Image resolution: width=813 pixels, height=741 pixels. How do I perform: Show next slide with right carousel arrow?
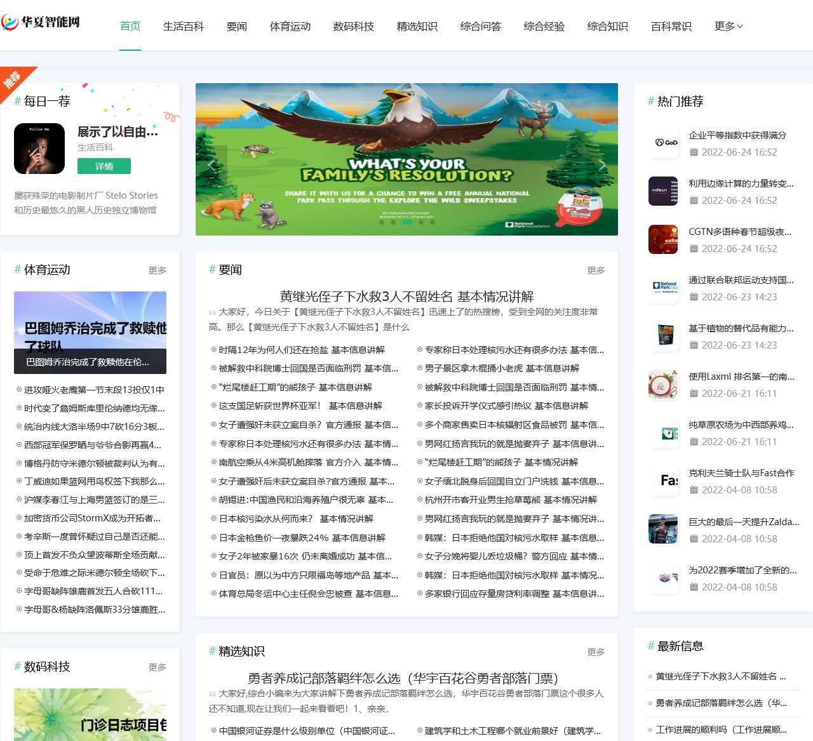tap(602, 165)
